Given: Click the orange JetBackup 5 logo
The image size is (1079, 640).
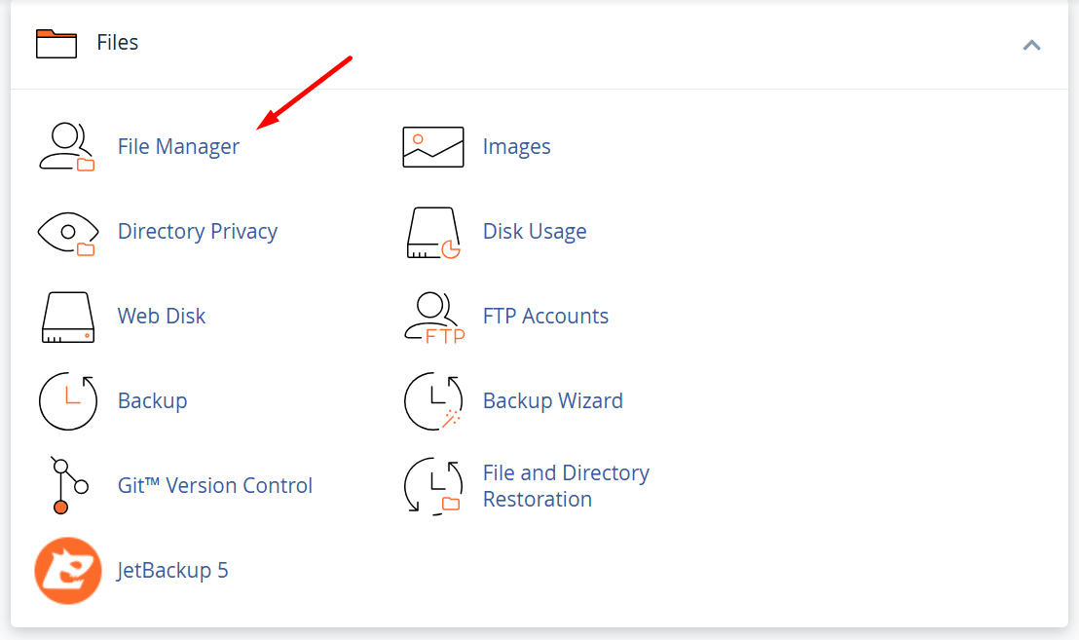Looking at the screenshot, I should [67, 570].
